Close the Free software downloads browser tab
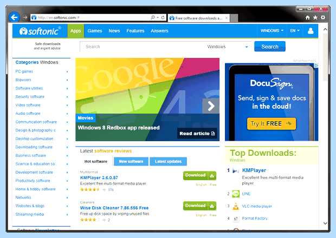 (227, 18)
